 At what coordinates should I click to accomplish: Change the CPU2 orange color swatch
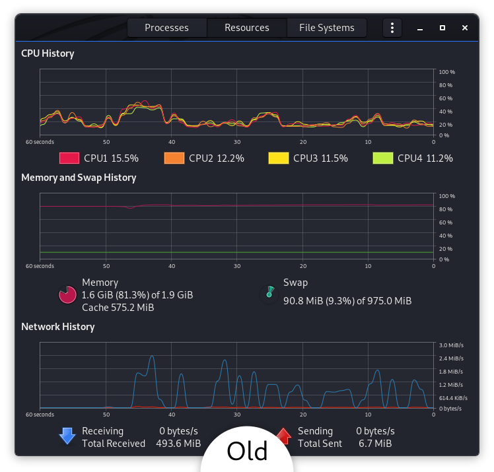(x=174, y=158)
